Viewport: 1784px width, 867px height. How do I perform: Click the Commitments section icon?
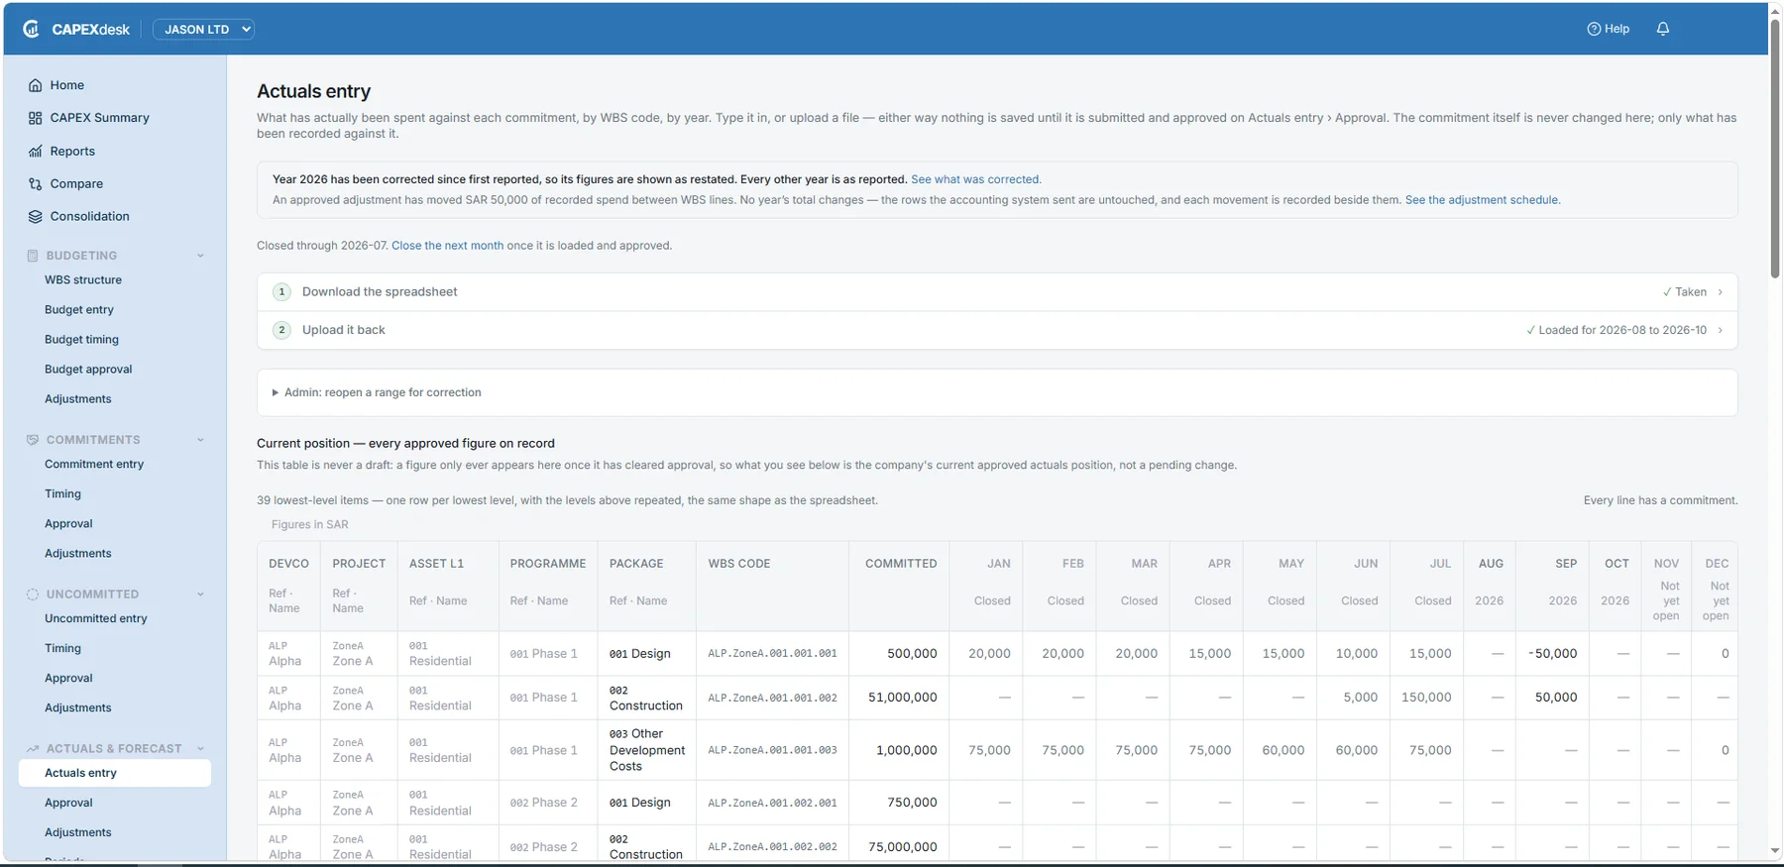click(33, 440)
